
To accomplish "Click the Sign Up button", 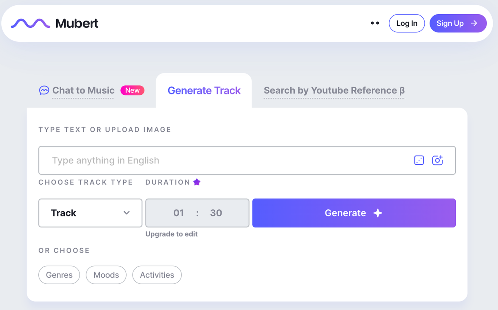I will tap(458, 23).
